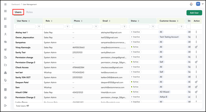The height and width of the screenshot is (112, 206).
Task: Expand the profile dropdown chevron
Action: click(203, 4)
